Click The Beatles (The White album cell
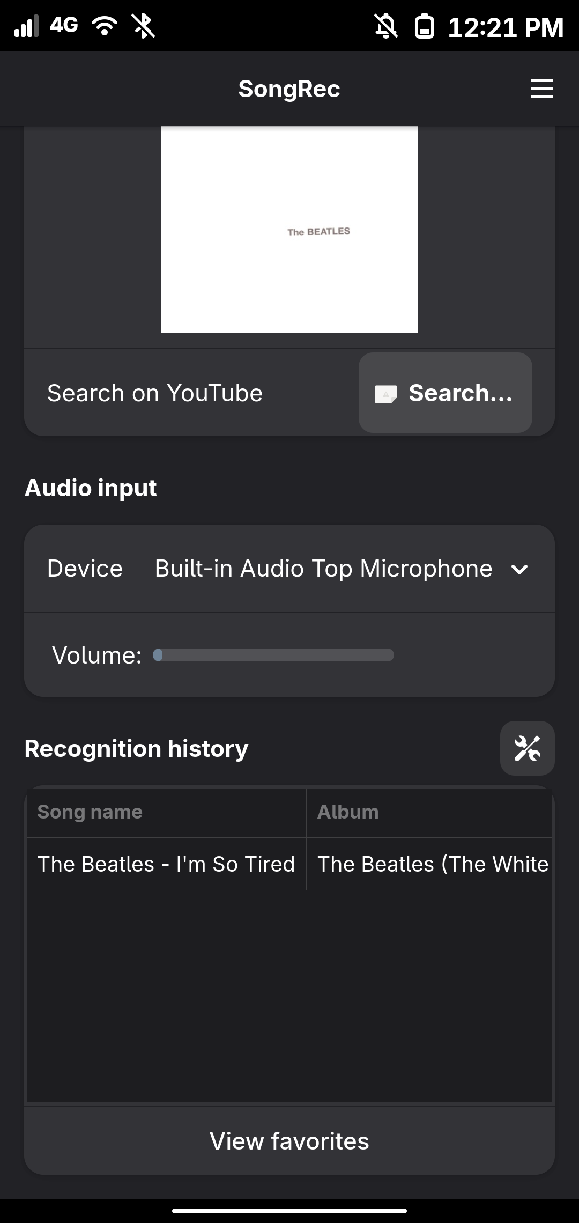 [432, 864]
